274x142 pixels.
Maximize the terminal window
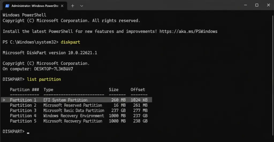click(x=257, y=5)
